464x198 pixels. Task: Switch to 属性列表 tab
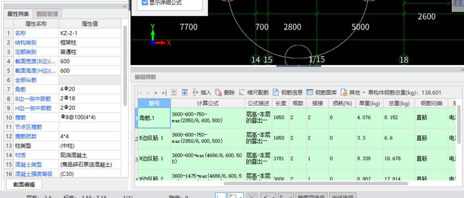pos(18,14)
